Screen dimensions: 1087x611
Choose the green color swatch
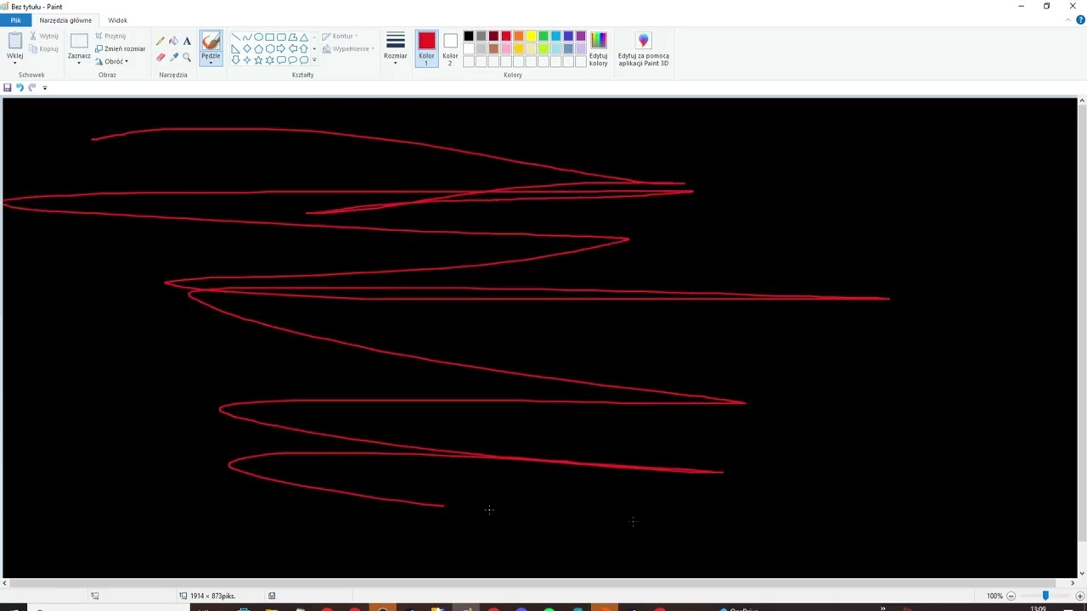pos(543,36)
